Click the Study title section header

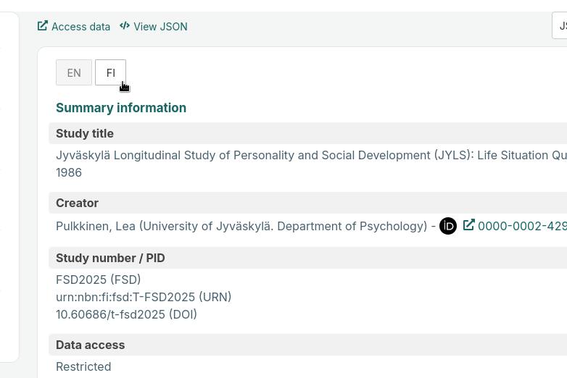(x=307, y=133)
